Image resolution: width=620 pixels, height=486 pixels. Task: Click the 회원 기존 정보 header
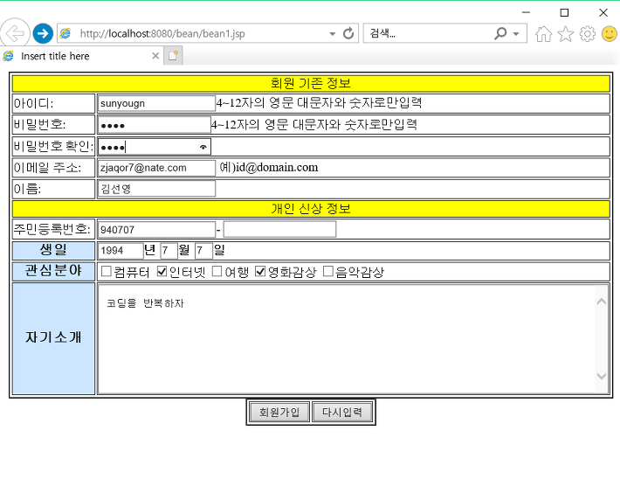coord(311,84)
